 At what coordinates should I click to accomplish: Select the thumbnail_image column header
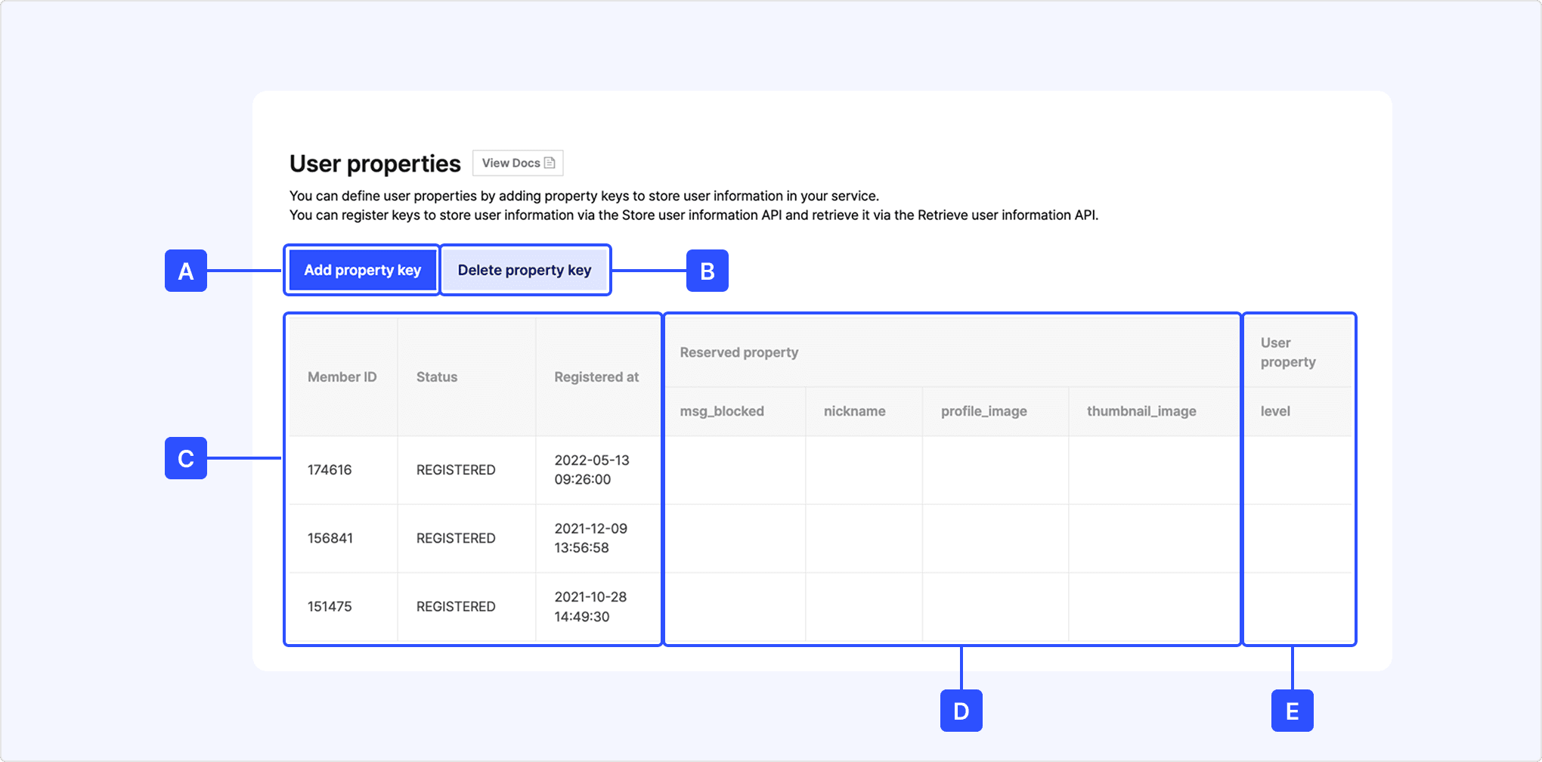[x=1141, y=411]
